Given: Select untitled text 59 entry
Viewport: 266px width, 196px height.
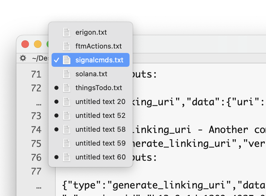Looking at the screenshot, I should 91,143.
